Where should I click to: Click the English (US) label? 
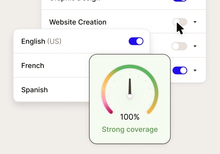tap(41, 41)
